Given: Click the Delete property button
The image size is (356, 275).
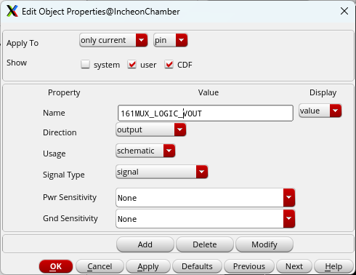Looking at the screenshot, I should pos(205,244).
